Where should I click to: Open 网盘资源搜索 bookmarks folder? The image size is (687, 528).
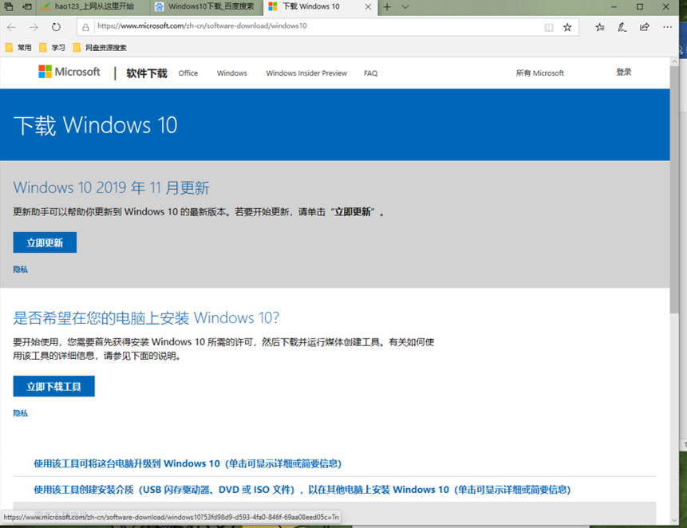click(x=100, y=47)
